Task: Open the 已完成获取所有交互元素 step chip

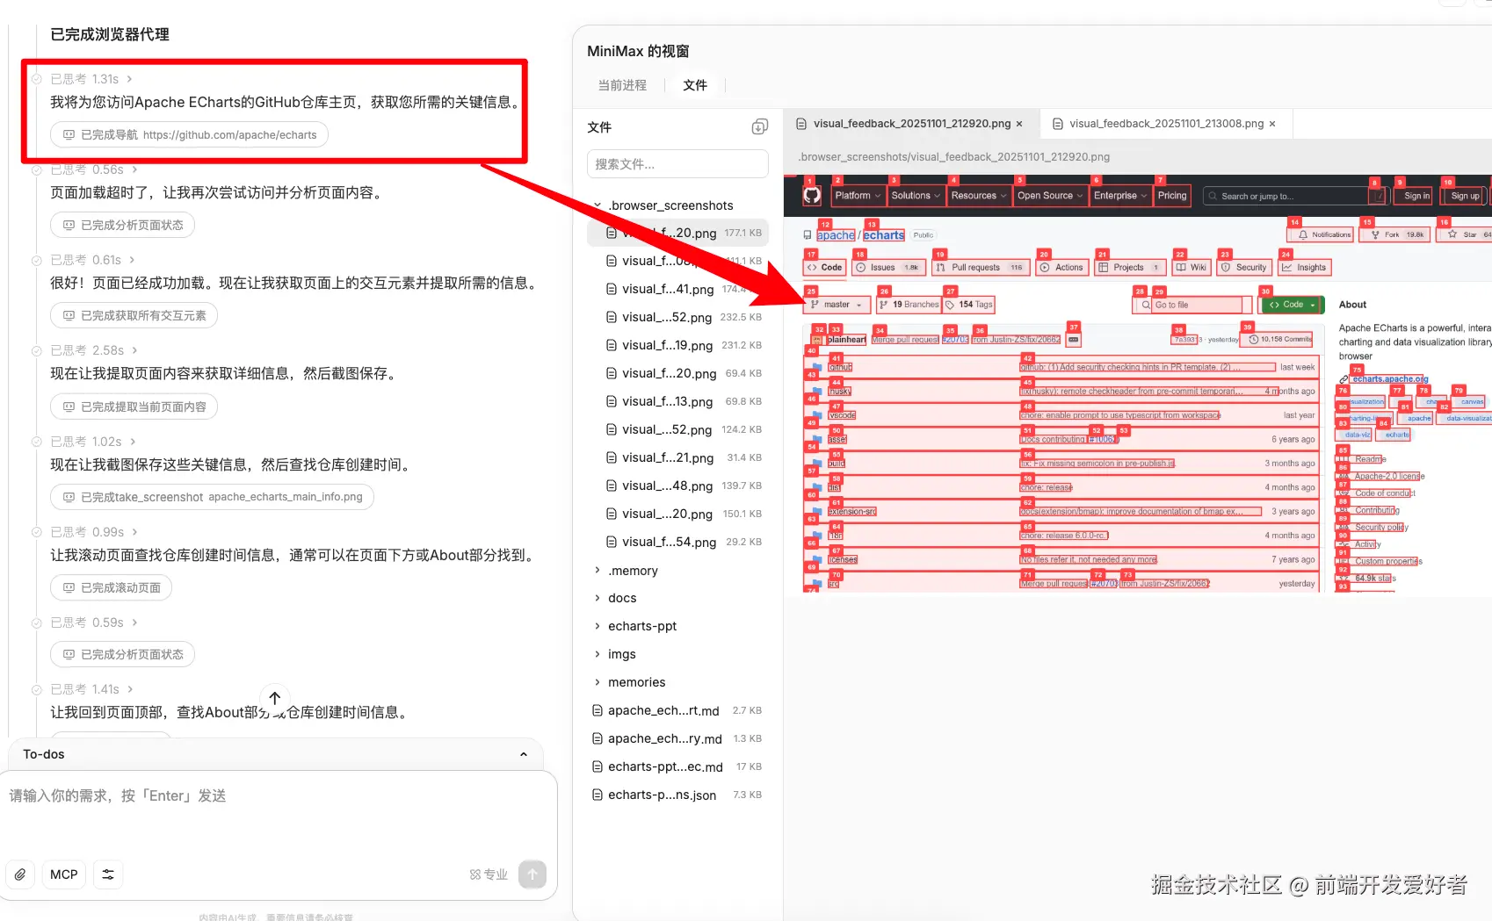Action: coord(134,315)
